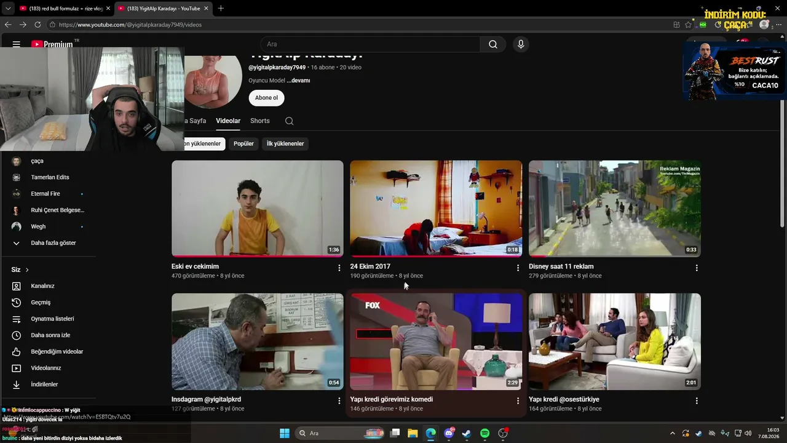Add page to favorites with star

point(688,25)
